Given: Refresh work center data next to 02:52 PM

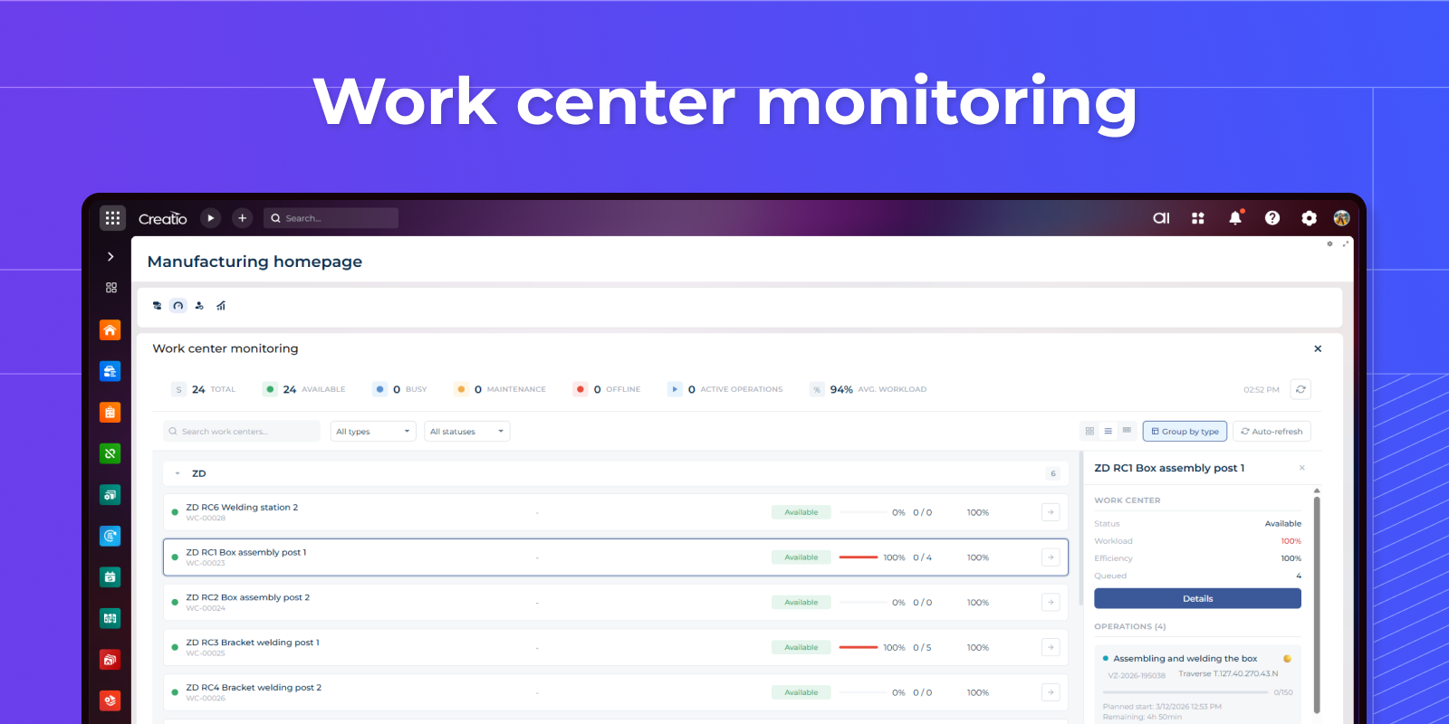Looking at the screenshot, I should [x=1300, y=389].
